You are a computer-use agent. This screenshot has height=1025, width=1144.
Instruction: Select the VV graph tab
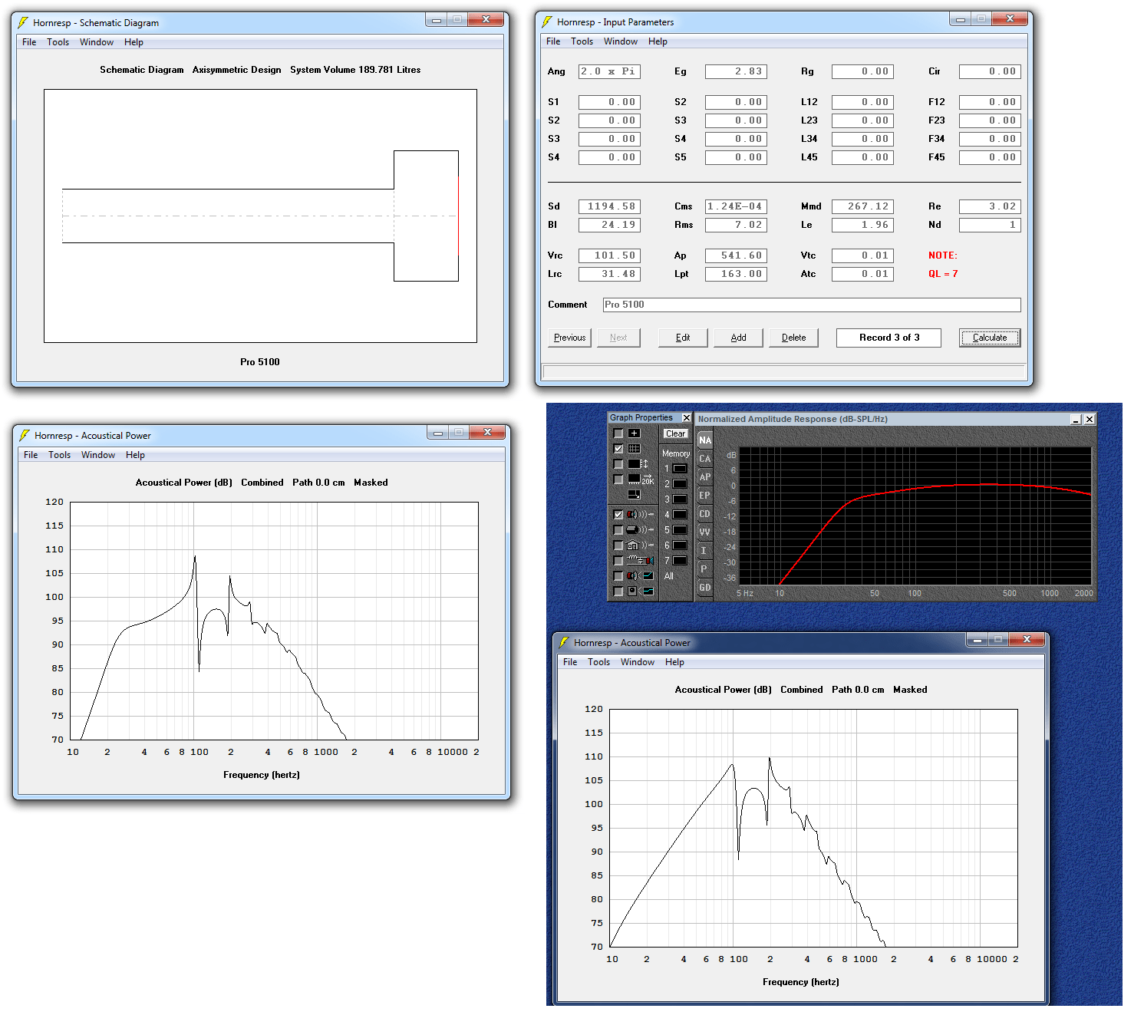705,532
